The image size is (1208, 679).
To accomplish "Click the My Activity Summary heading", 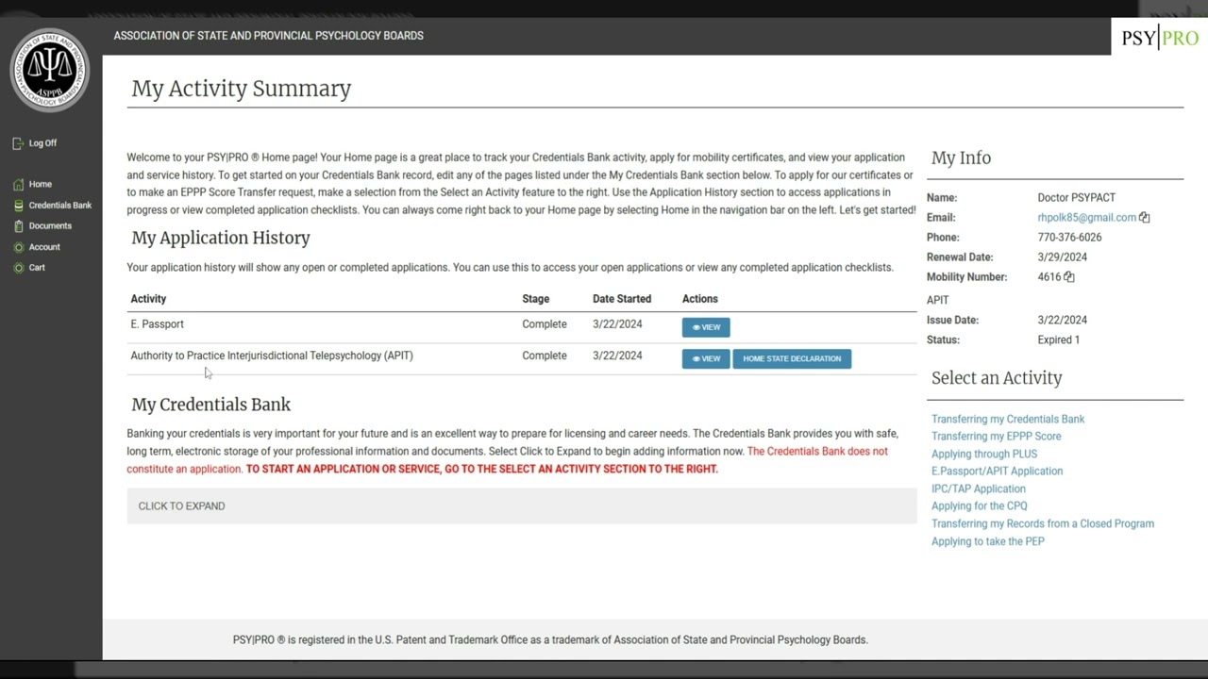I will pos(242,89).
